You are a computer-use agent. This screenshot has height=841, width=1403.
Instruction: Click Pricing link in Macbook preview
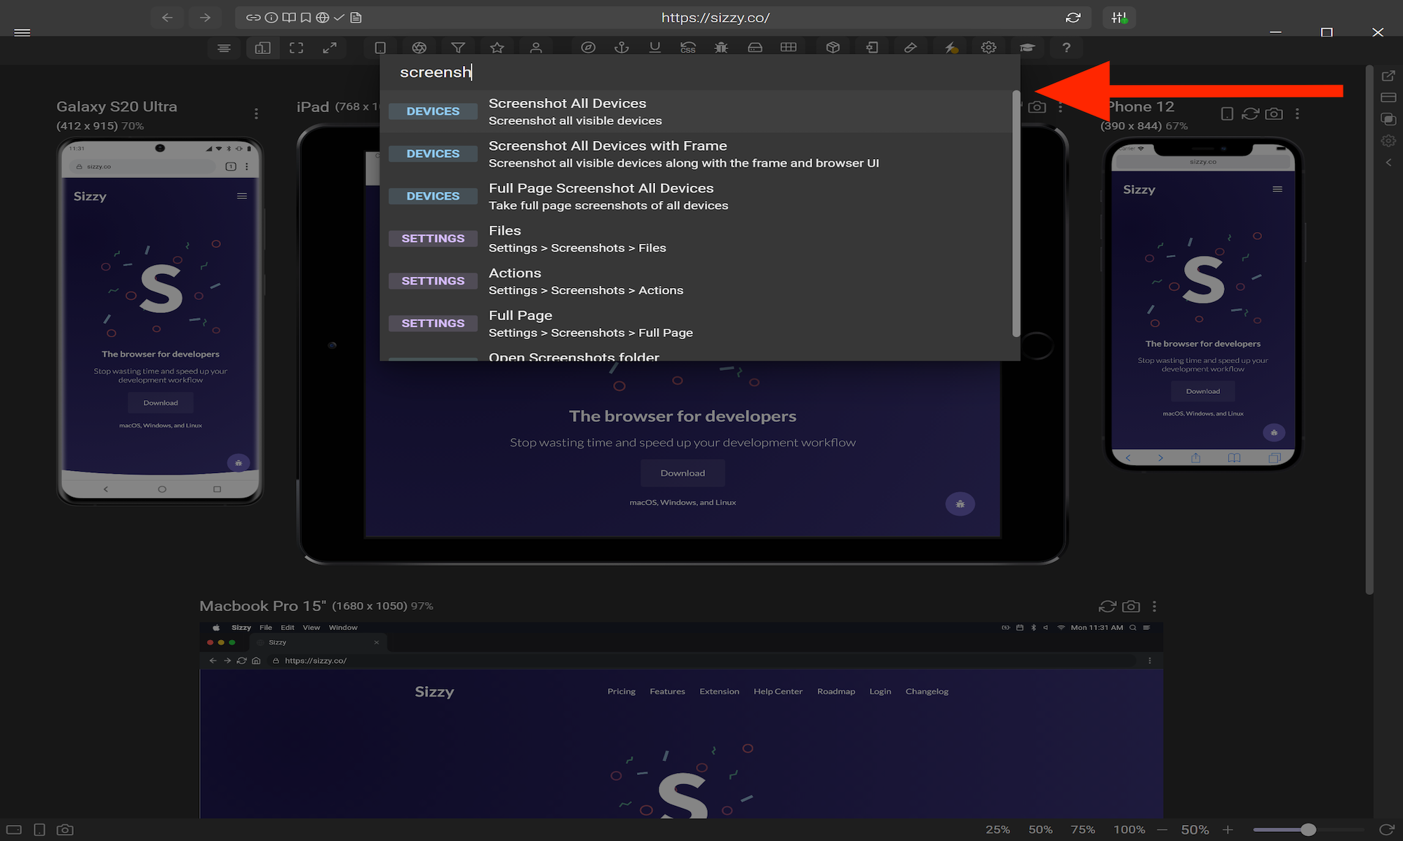(622, 692)
